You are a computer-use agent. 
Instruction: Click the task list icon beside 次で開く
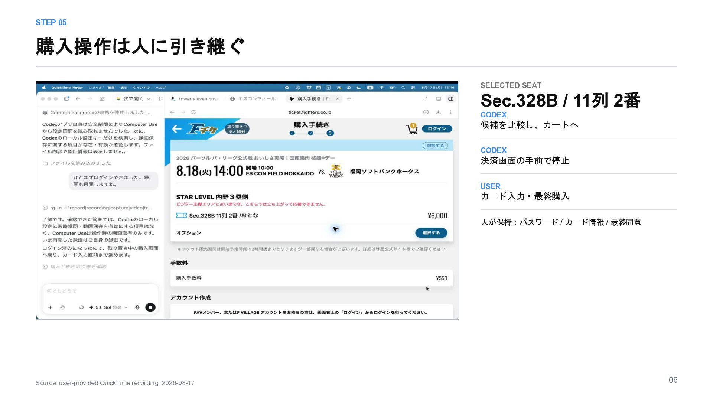[160, 99]
